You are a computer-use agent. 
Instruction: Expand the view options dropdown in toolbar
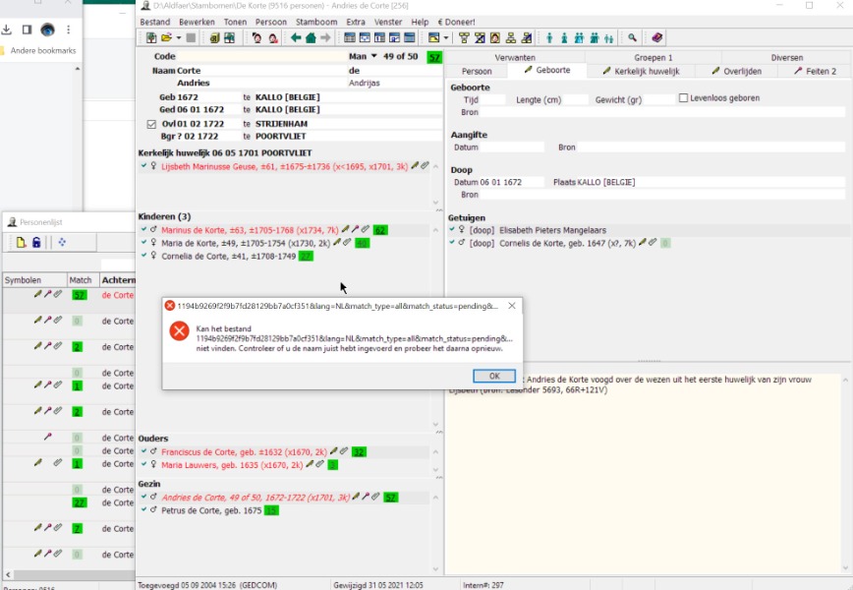(x=446, y=38)
